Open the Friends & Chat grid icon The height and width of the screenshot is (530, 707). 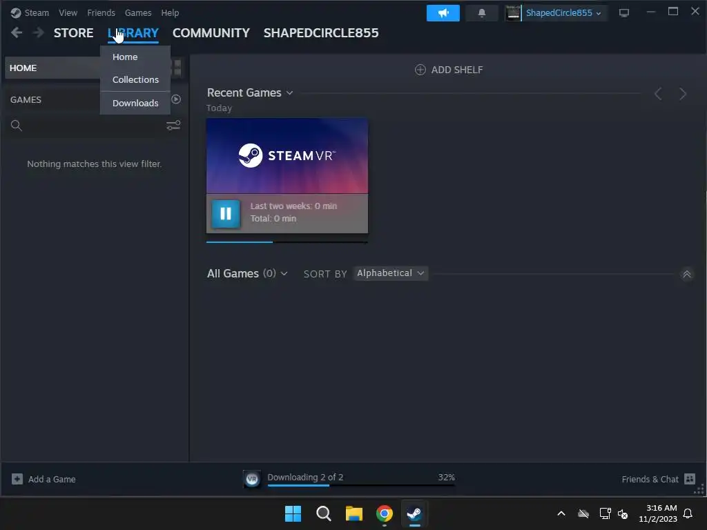pos(690,479)
